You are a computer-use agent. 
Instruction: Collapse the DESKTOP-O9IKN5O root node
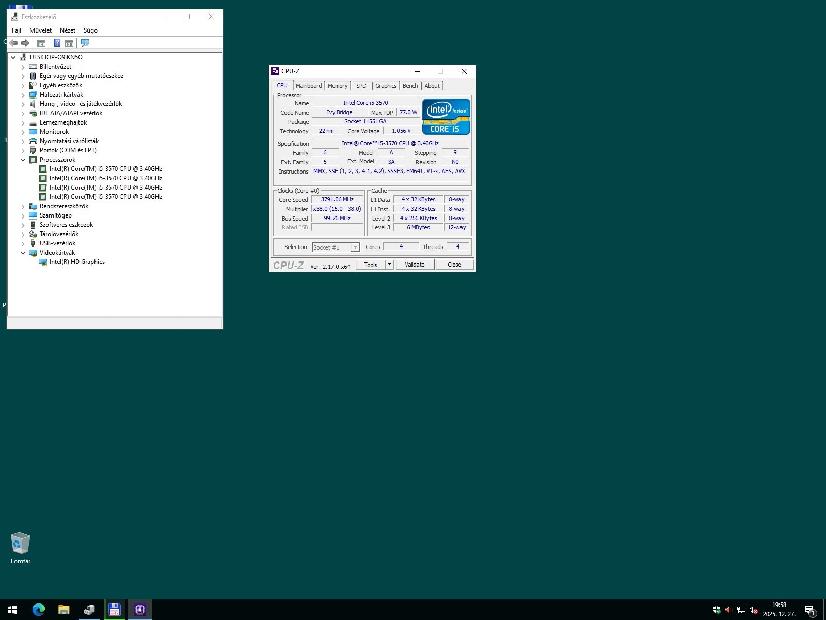coord(13,57)
